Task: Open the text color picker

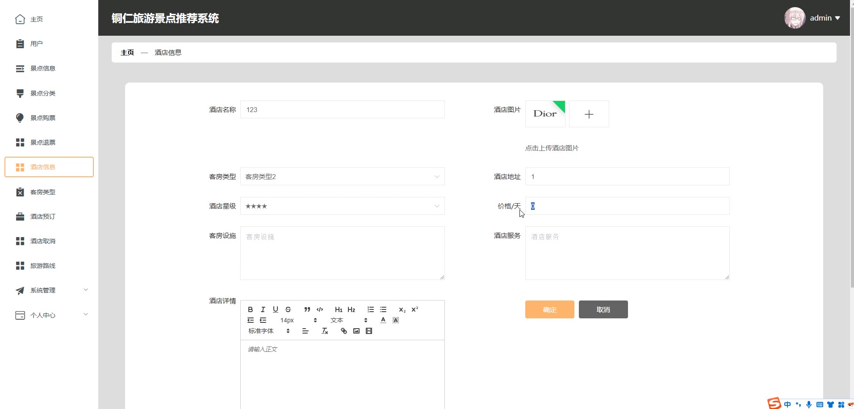Action: (x=383, y=320)
